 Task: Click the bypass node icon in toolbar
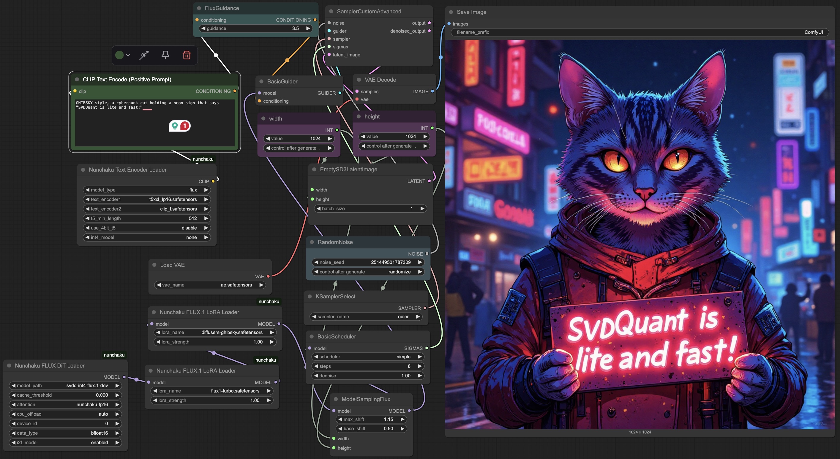tap(144, 55)
